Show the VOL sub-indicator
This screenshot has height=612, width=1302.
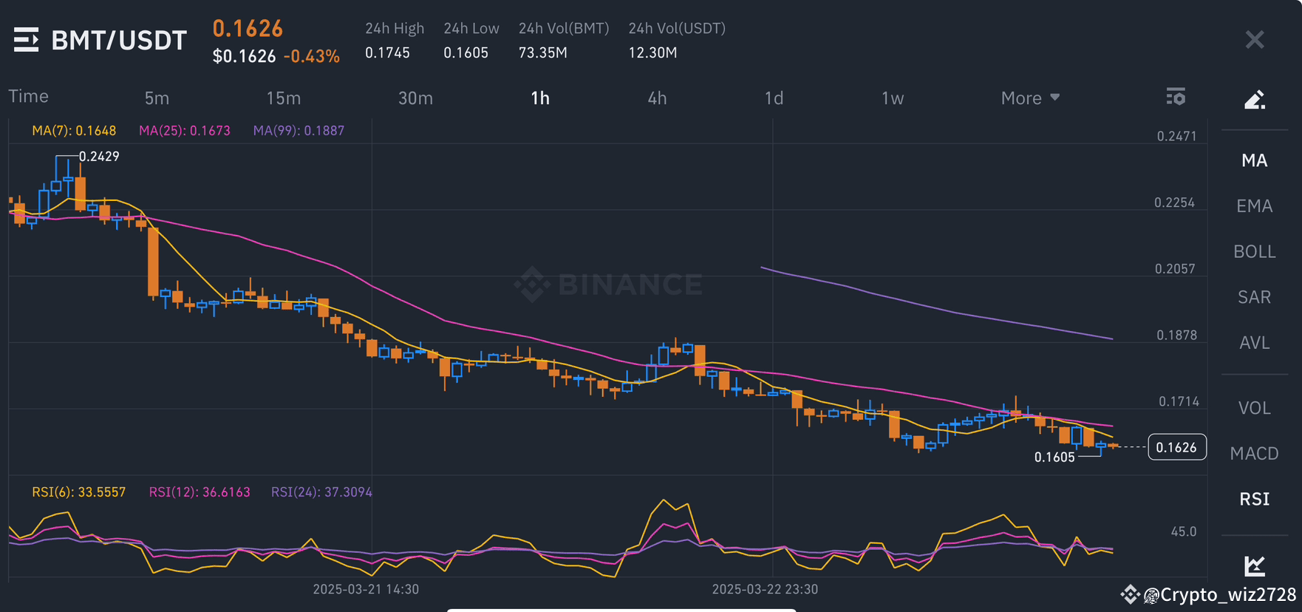pos(1255,408)
